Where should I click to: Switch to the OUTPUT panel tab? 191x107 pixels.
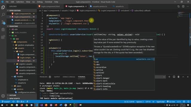(x=57, y=77)
